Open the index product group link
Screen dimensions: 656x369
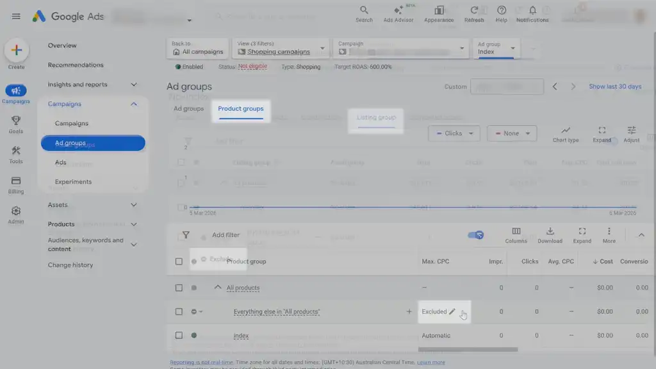tap(241, 336)
